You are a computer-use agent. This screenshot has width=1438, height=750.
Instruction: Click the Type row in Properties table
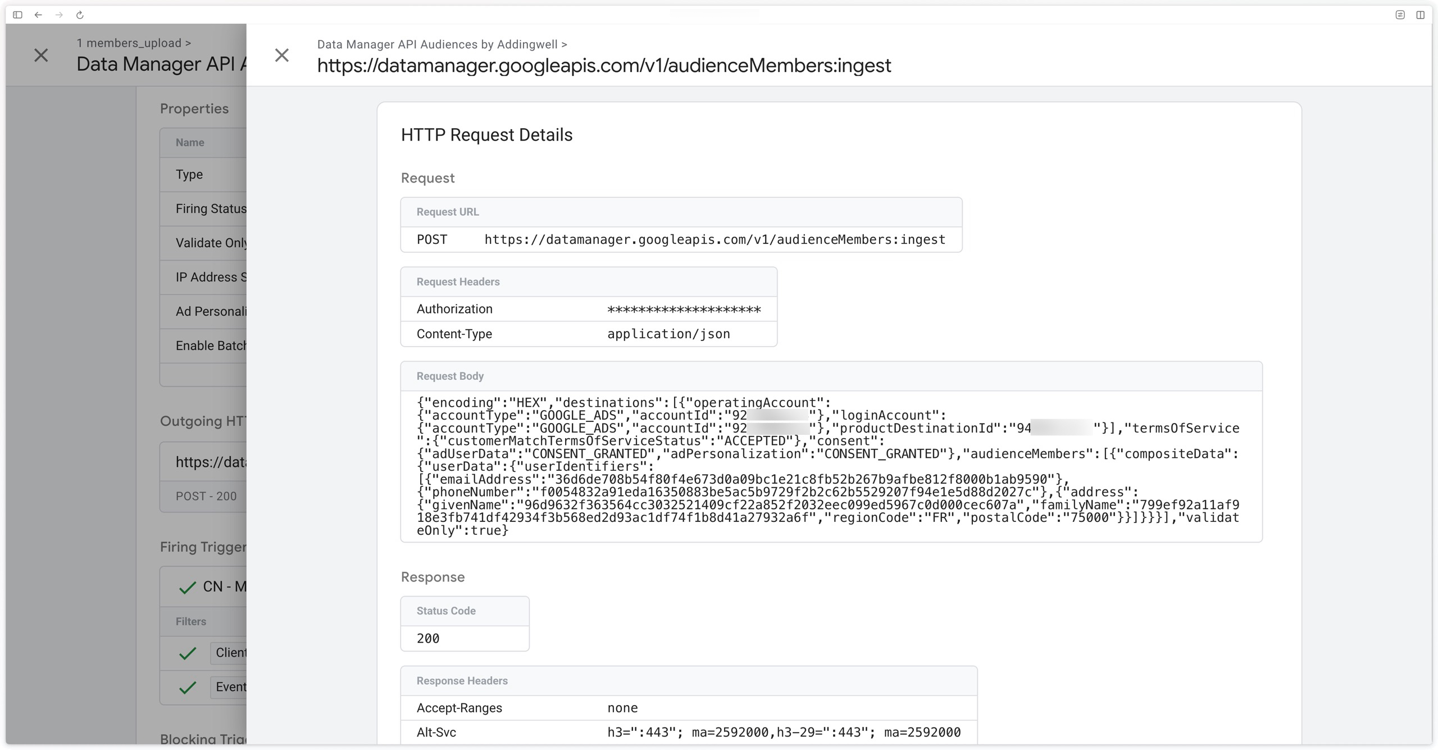203,175
